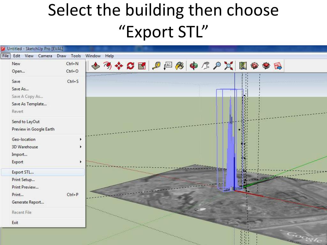Open the View menu
The image size is (327, 245).
[29, 56]
